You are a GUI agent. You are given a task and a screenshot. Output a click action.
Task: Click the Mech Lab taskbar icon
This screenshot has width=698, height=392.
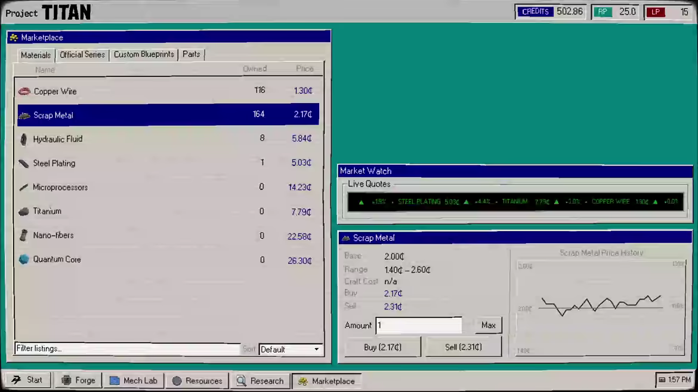tap(115, 381)
